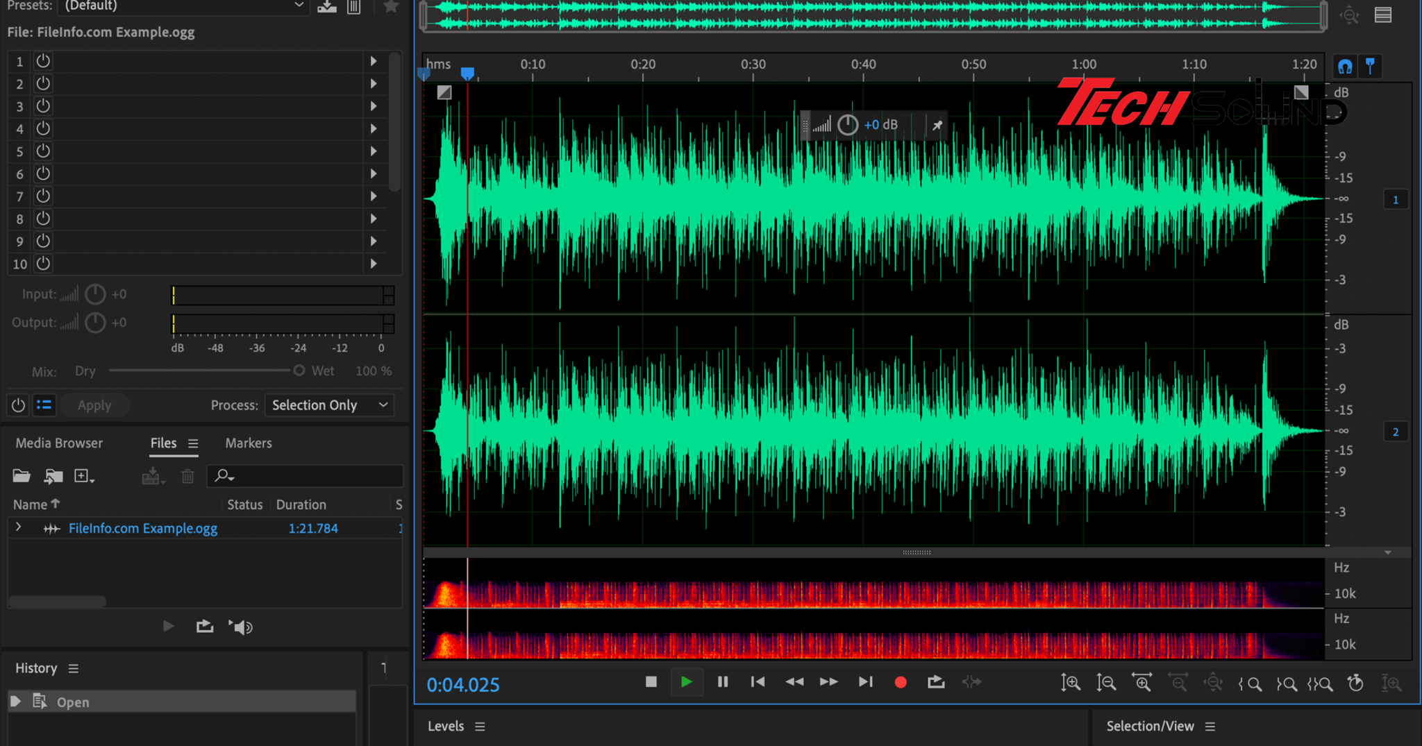Click the Apply button
Viewport: 1422px width, 746px height.
pyautogui.click(x=94, y=405)
